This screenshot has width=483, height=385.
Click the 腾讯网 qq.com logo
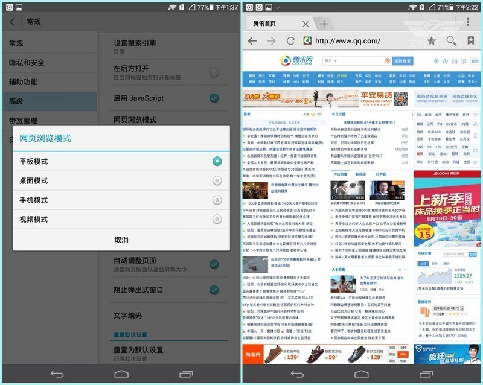296,61
